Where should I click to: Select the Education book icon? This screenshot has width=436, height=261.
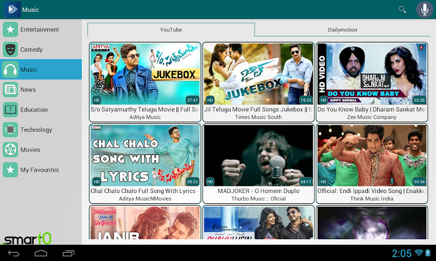pos(10,109)
